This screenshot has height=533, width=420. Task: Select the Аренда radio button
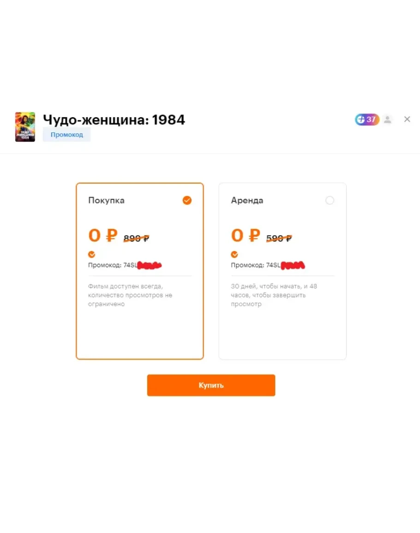click(330, 200)
